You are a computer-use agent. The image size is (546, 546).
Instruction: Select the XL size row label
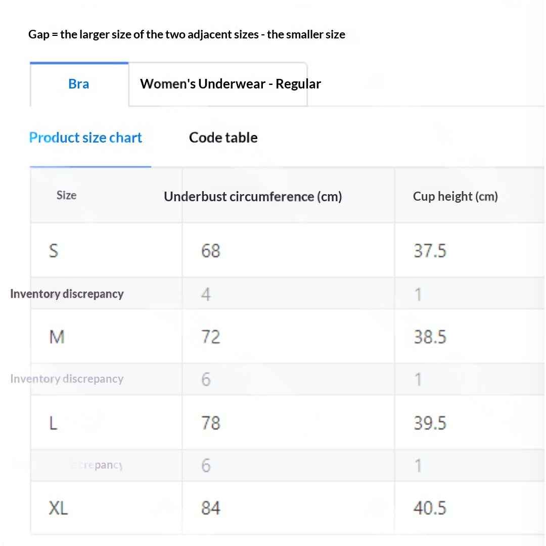coord(58,508)
